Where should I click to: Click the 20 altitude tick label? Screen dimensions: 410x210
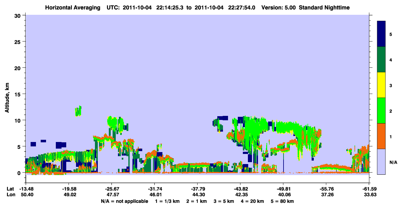[x=18, y=68]
